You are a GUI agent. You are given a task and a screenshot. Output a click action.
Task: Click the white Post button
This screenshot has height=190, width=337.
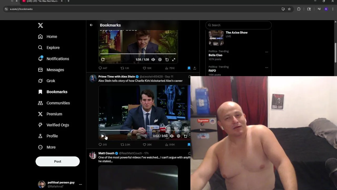58,161
